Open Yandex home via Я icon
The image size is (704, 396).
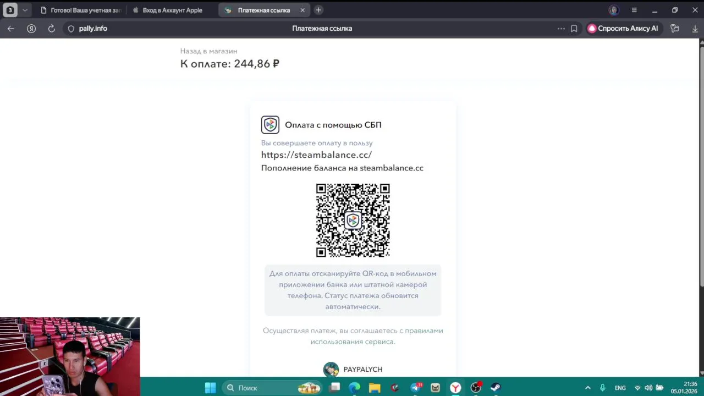click(x=31, y=29)
